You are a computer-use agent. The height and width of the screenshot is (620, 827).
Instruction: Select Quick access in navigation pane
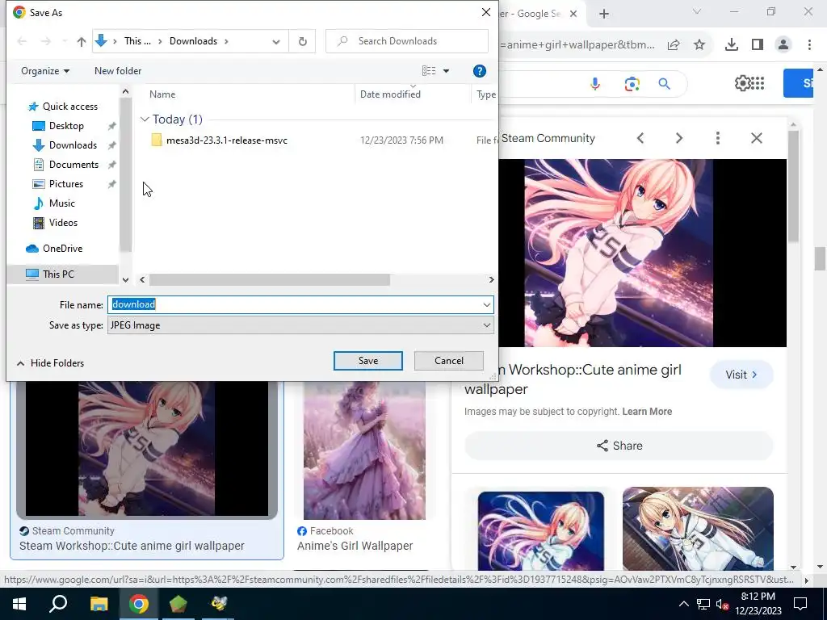(69, 107)
